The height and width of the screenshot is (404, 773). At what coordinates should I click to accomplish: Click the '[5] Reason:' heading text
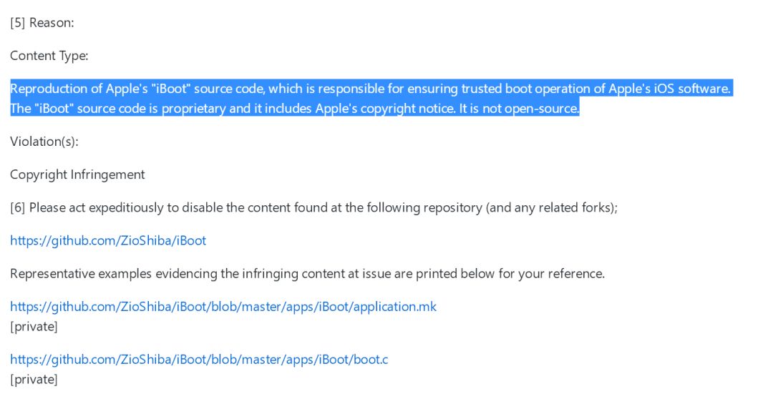coord(42,23)
